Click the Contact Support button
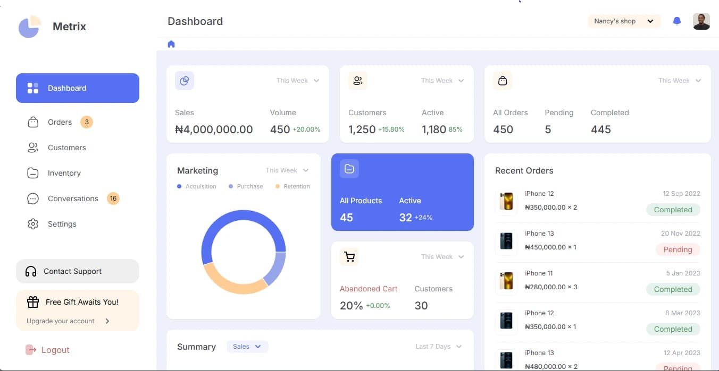The width and height of the screenshot is (719, 371). (78, 271)
